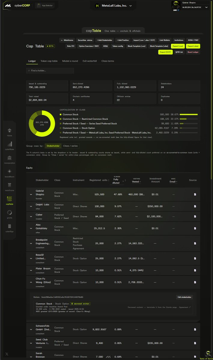
Task: Click Export (OCF) button
Action: (x=165, y=52)
